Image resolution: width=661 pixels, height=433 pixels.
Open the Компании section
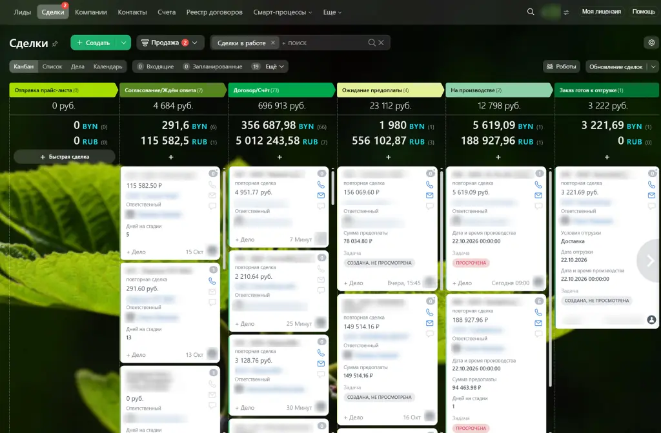pyautogui.click(x=91, y=12)
